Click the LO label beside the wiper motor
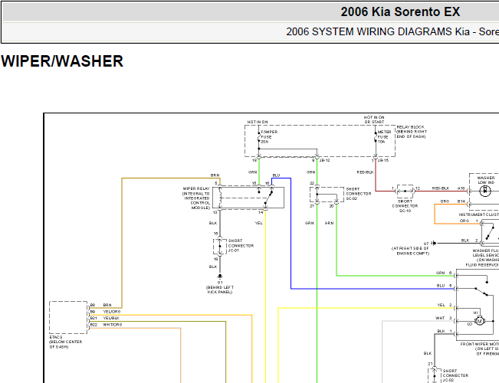The image size is (499, 383). click(x=470, y=324)
